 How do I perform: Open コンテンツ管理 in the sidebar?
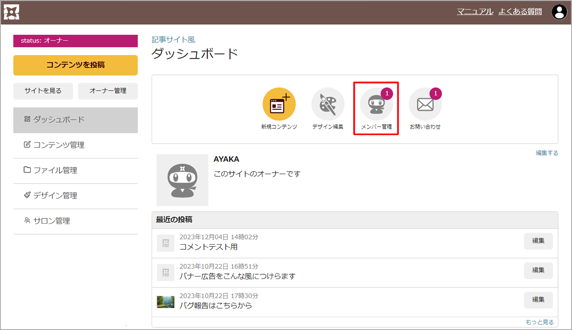tap(75, 145)
